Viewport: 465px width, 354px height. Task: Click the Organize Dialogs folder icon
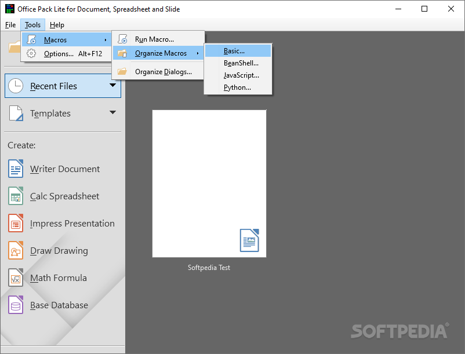tap(122, 72)
